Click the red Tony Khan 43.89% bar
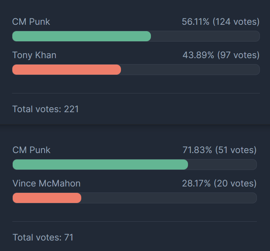 67,70
